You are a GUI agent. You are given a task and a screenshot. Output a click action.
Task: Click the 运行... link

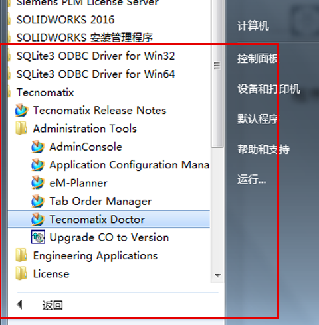pos(252,179)
